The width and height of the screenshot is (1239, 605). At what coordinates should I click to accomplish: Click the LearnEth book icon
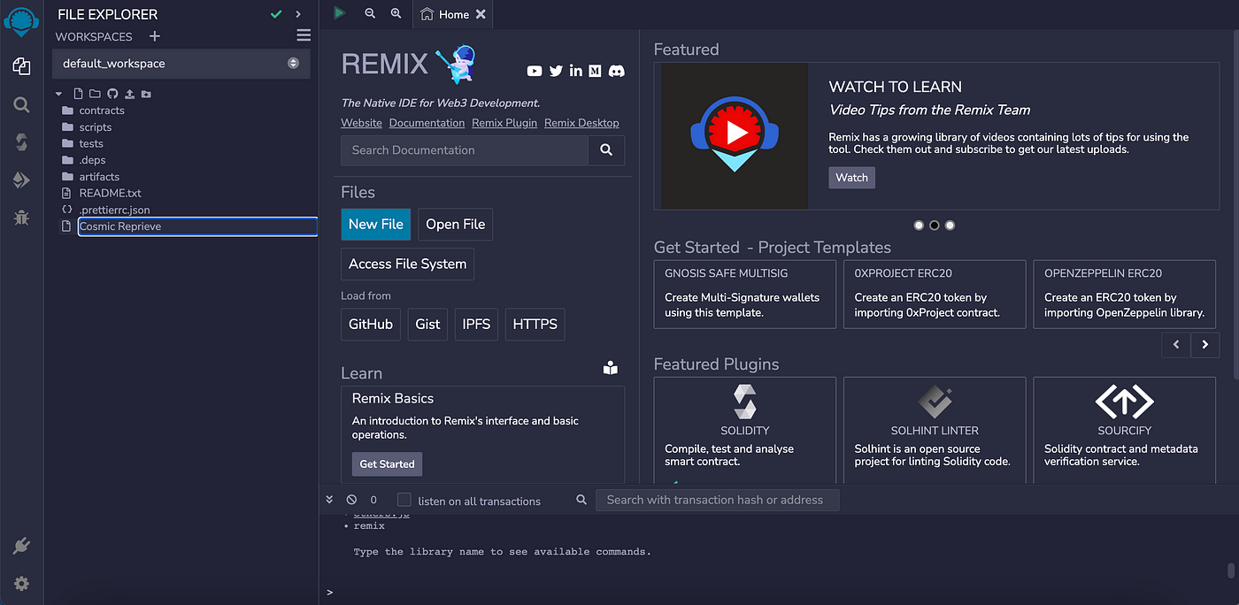(611, 369)
